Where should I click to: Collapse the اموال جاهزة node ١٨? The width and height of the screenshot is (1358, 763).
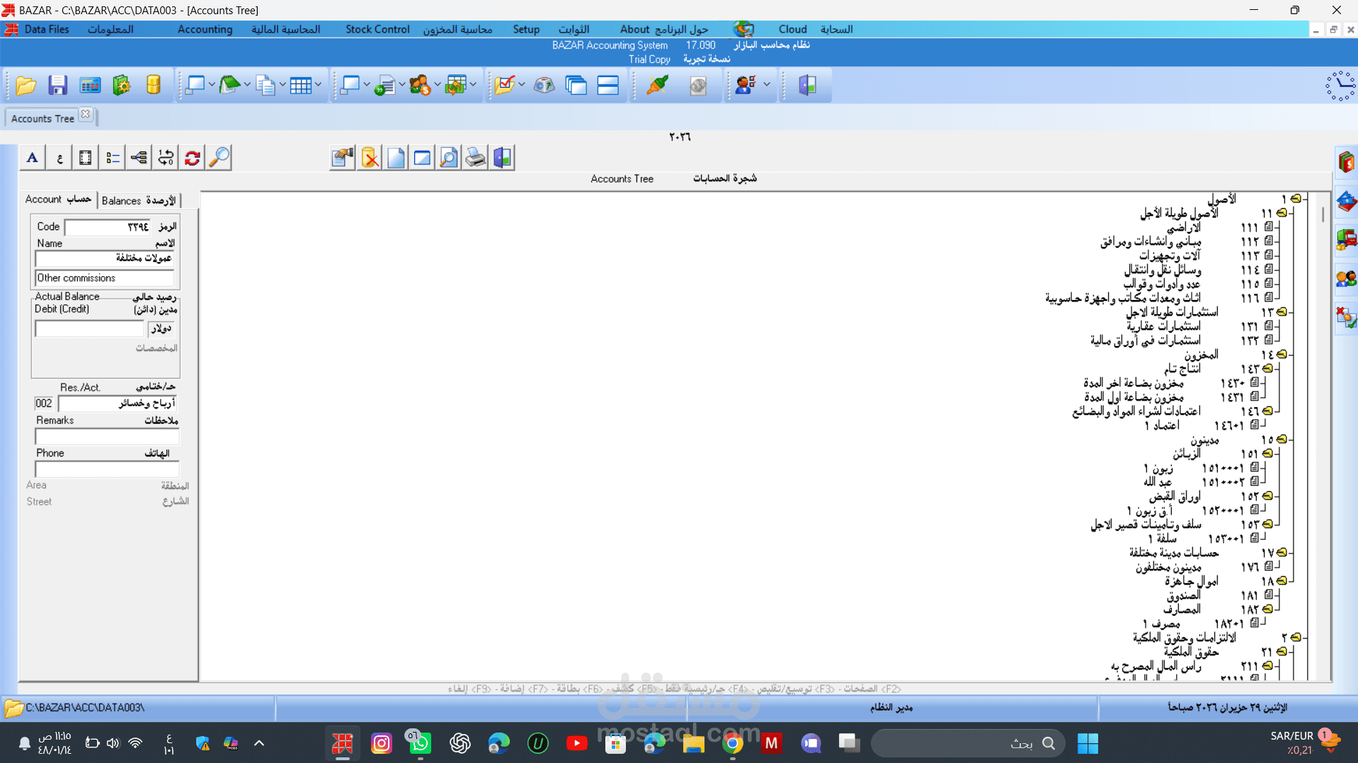coord(1282,581)
